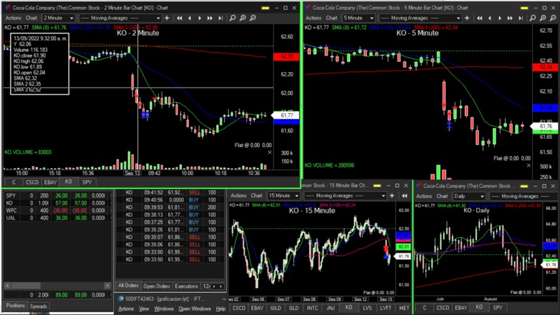Jump to latest bar in the 5 Minute chart

521,17
